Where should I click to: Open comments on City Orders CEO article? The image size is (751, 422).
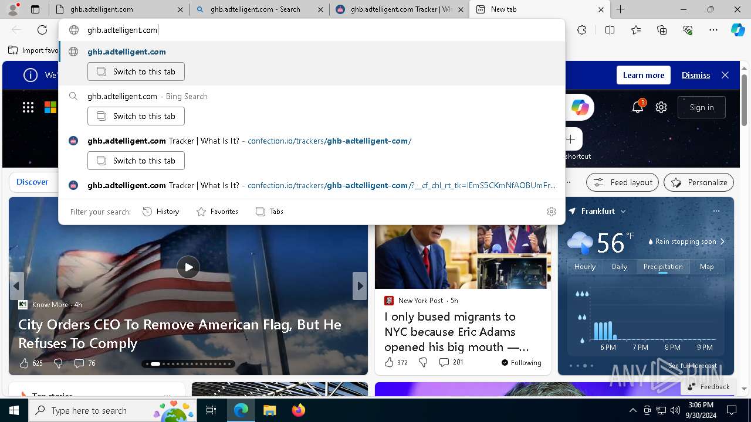coord(84,363)
